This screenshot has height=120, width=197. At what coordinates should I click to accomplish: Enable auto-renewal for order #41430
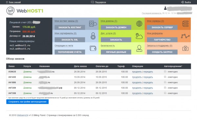[x=165, y=77]
